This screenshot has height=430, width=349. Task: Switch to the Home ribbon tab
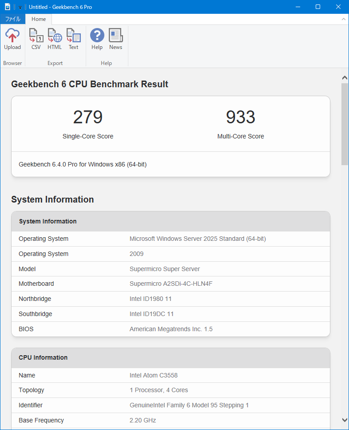click(39, 19)
